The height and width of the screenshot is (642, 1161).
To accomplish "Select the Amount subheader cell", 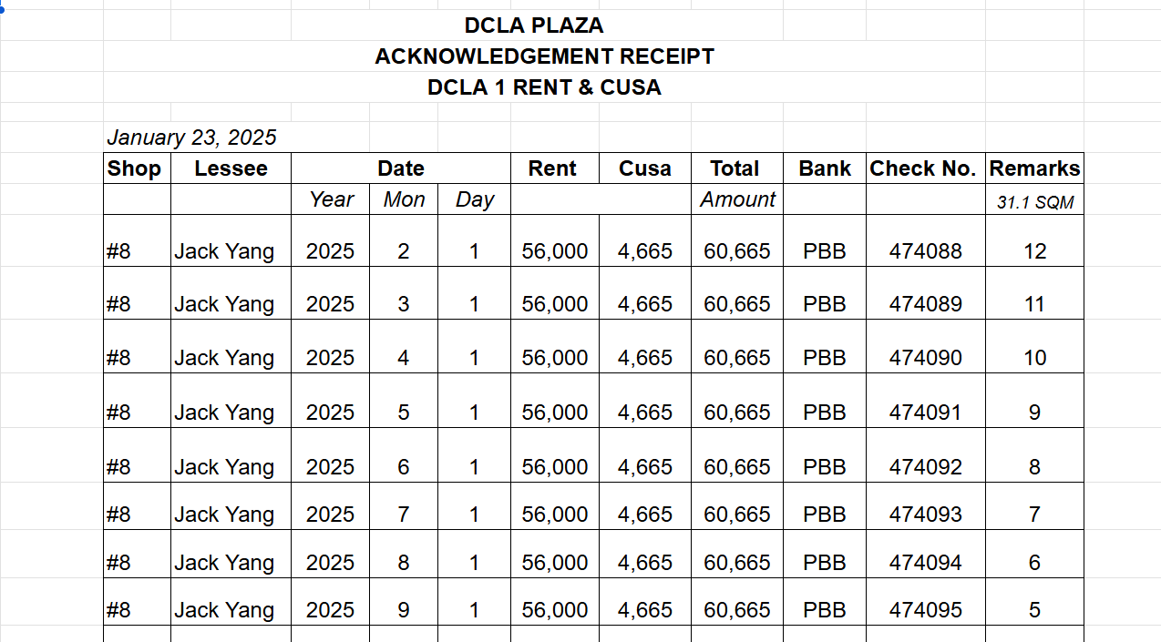I will click(x=736, y=199).
